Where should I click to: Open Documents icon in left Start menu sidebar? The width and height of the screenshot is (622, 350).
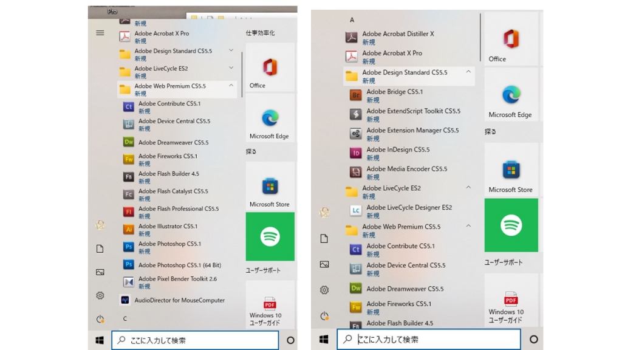point(100,249)
